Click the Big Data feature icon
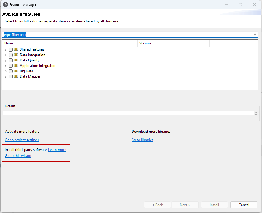The height and width of the screenshot is (213, 262). [x=15, y=71]
